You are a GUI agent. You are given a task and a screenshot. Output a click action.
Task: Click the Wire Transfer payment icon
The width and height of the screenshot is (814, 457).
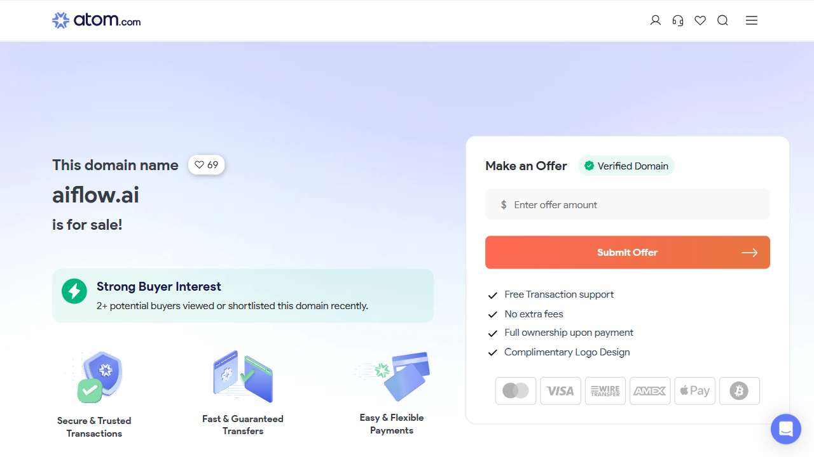pyautogui.click(x=605, y=391)
